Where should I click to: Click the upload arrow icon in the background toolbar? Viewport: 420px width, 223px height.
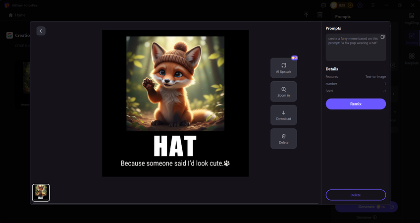(x=306, y=15)
